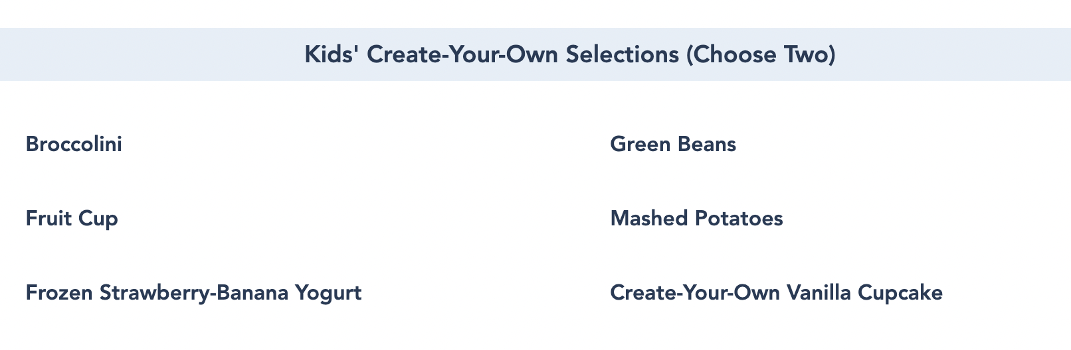Select the Green Beans option
This screenshot has width=1071, height=350.
(673, 144)
